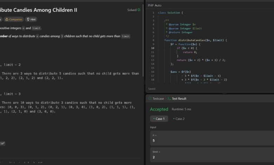Screen dimensions: 274x165
Task: Click the 'return 0;' code line
Action: (x=190, y=52)
